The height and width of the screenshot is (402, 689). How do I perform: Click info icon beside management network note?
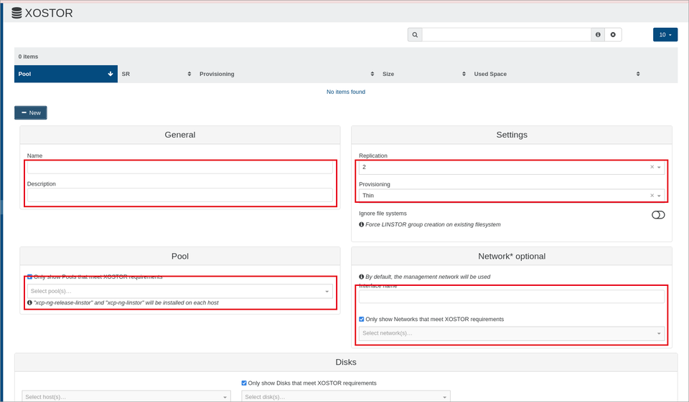361,277
